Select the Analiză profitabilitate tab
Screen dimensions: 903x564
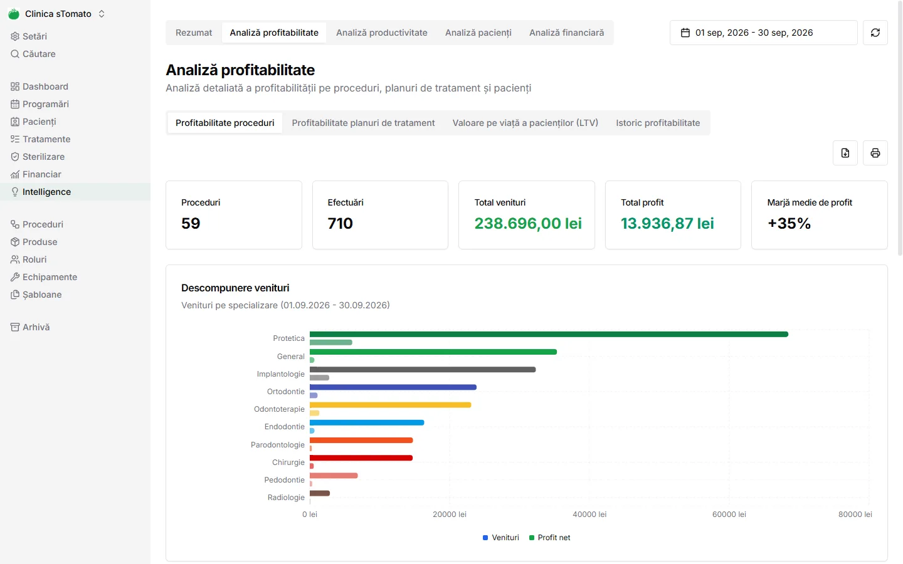tap(274, 33)
